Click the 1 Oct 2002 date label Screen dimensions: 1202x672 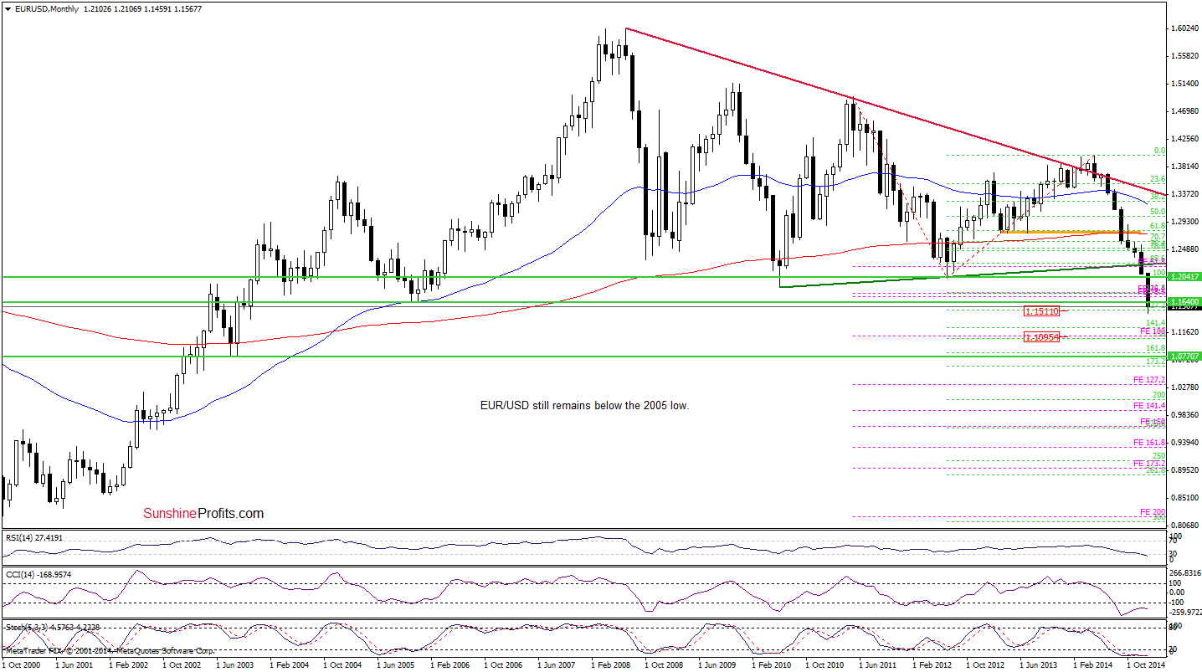coord(182,664)
